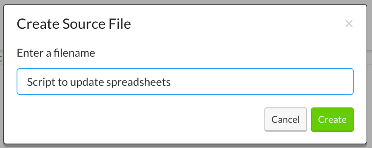Create the "Script to update spreadsheets" file

(332, 120)
